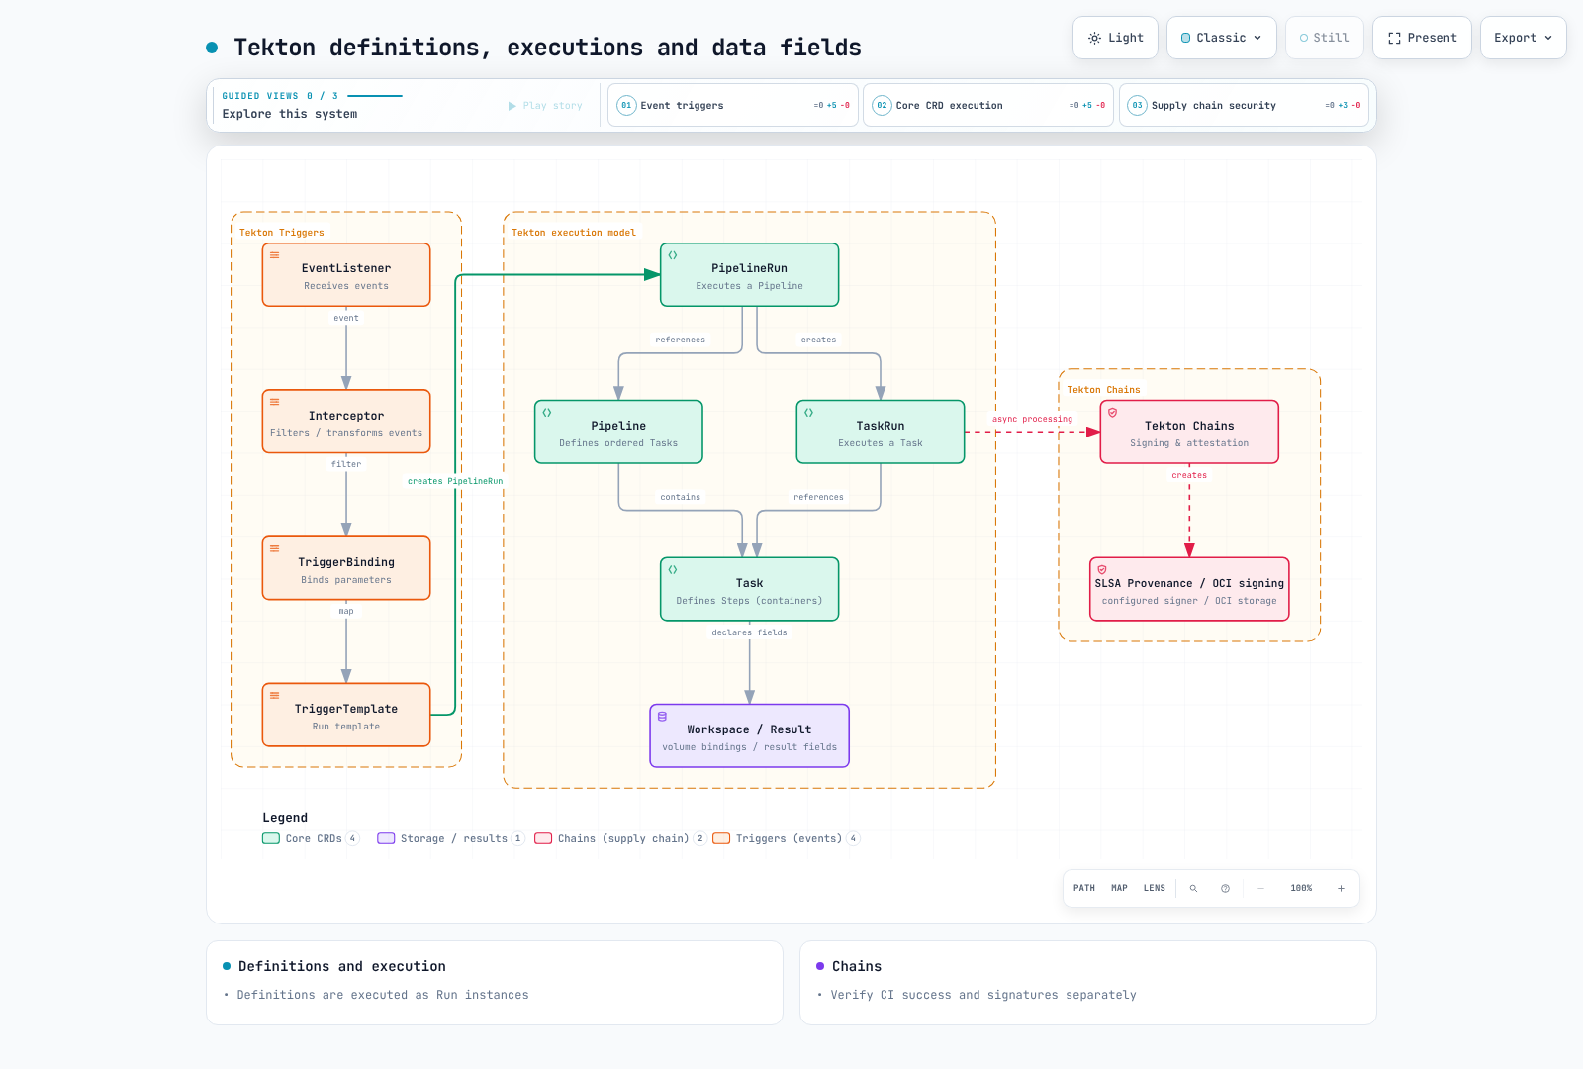Select the SLSA Provenance / OCI signing node

point(1189,589)
